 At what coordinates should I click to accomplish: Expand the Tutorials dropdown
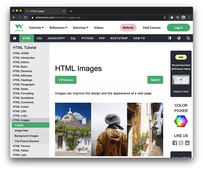click(x=36, y=27)
